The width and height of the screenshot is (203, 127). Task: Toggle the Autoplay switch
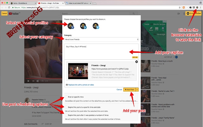(176, 57)
